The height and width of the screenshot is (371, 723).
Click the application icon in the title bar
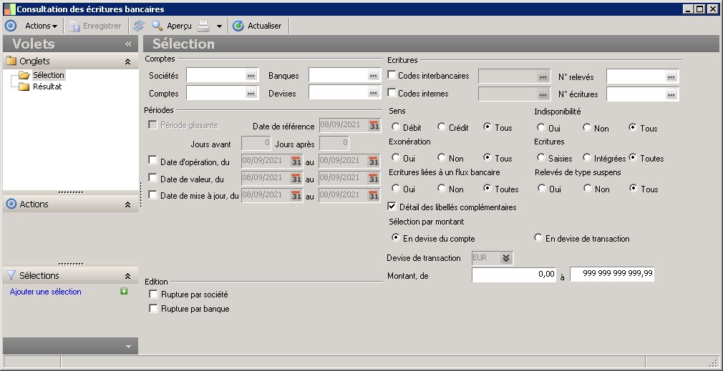[9, 9]
